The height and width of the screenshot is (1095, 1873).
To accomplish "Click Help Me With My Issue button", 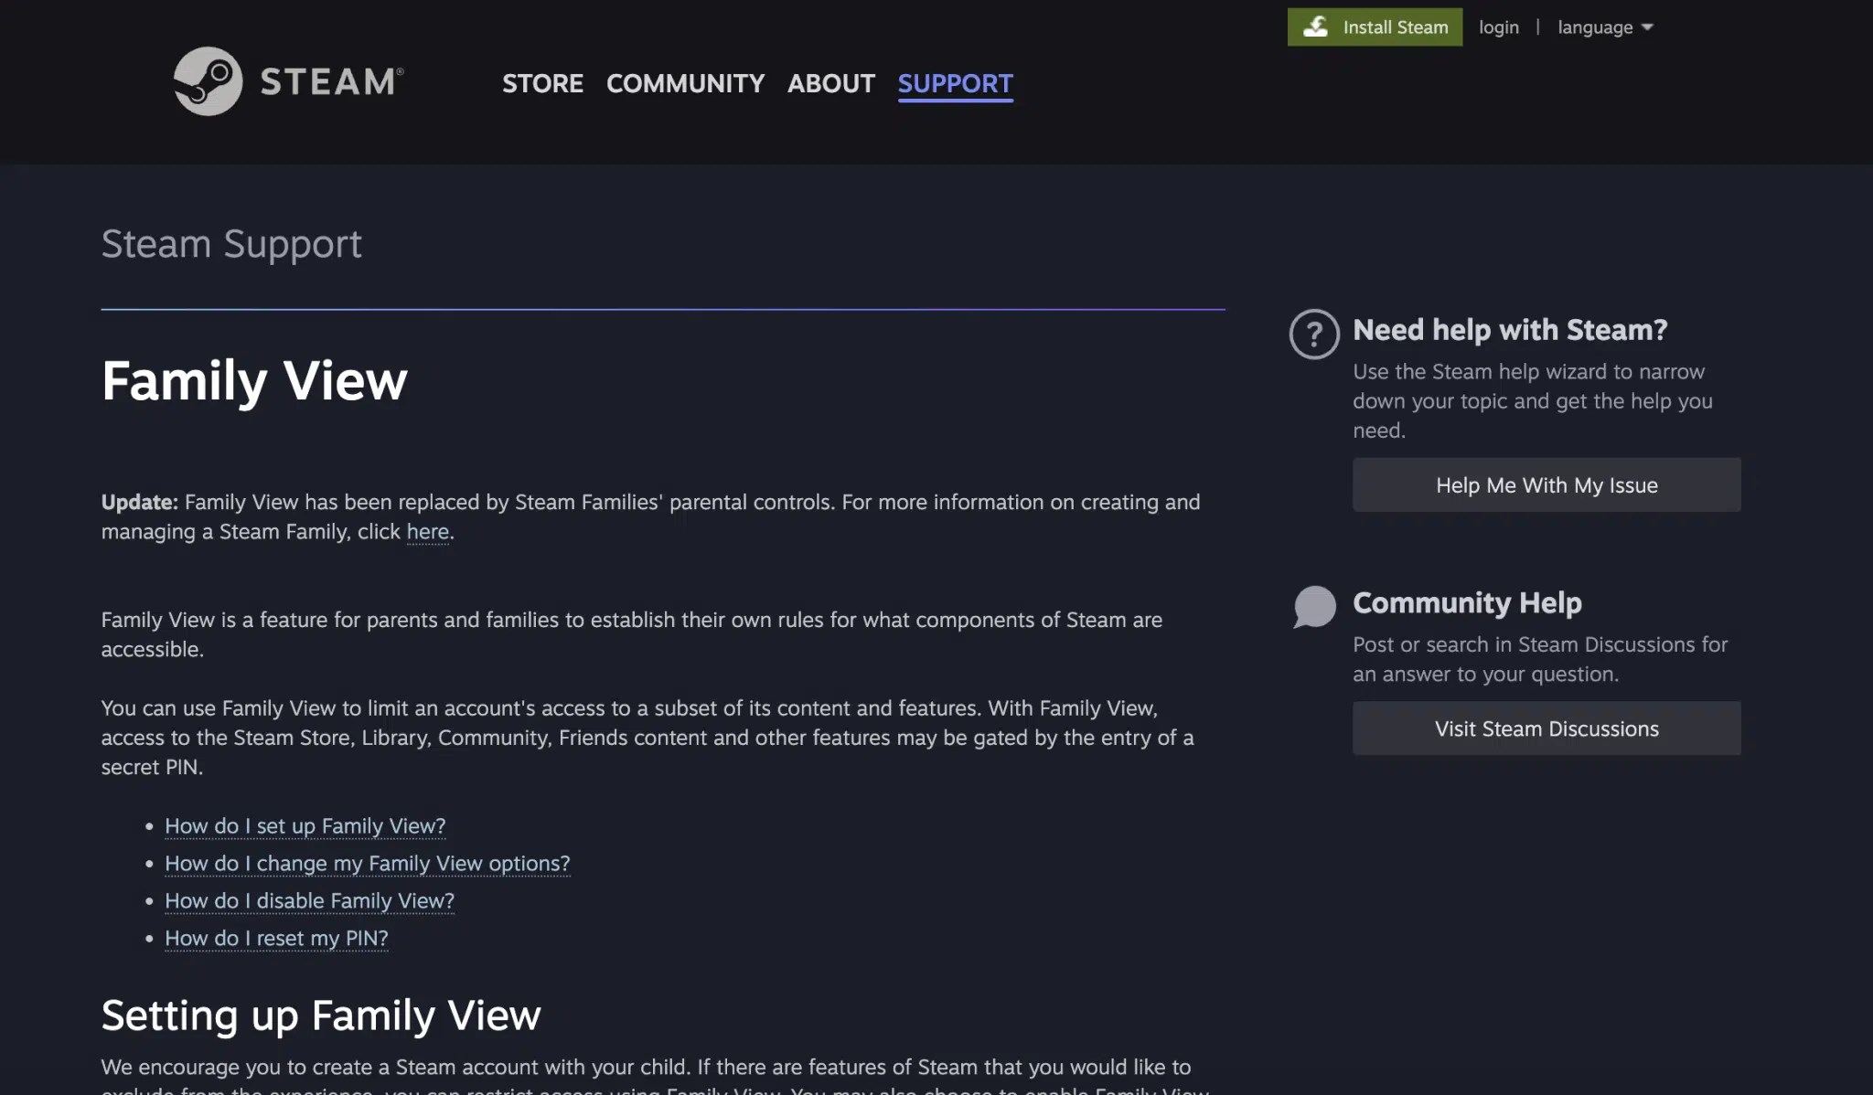I will click(x=1547, y=484).
